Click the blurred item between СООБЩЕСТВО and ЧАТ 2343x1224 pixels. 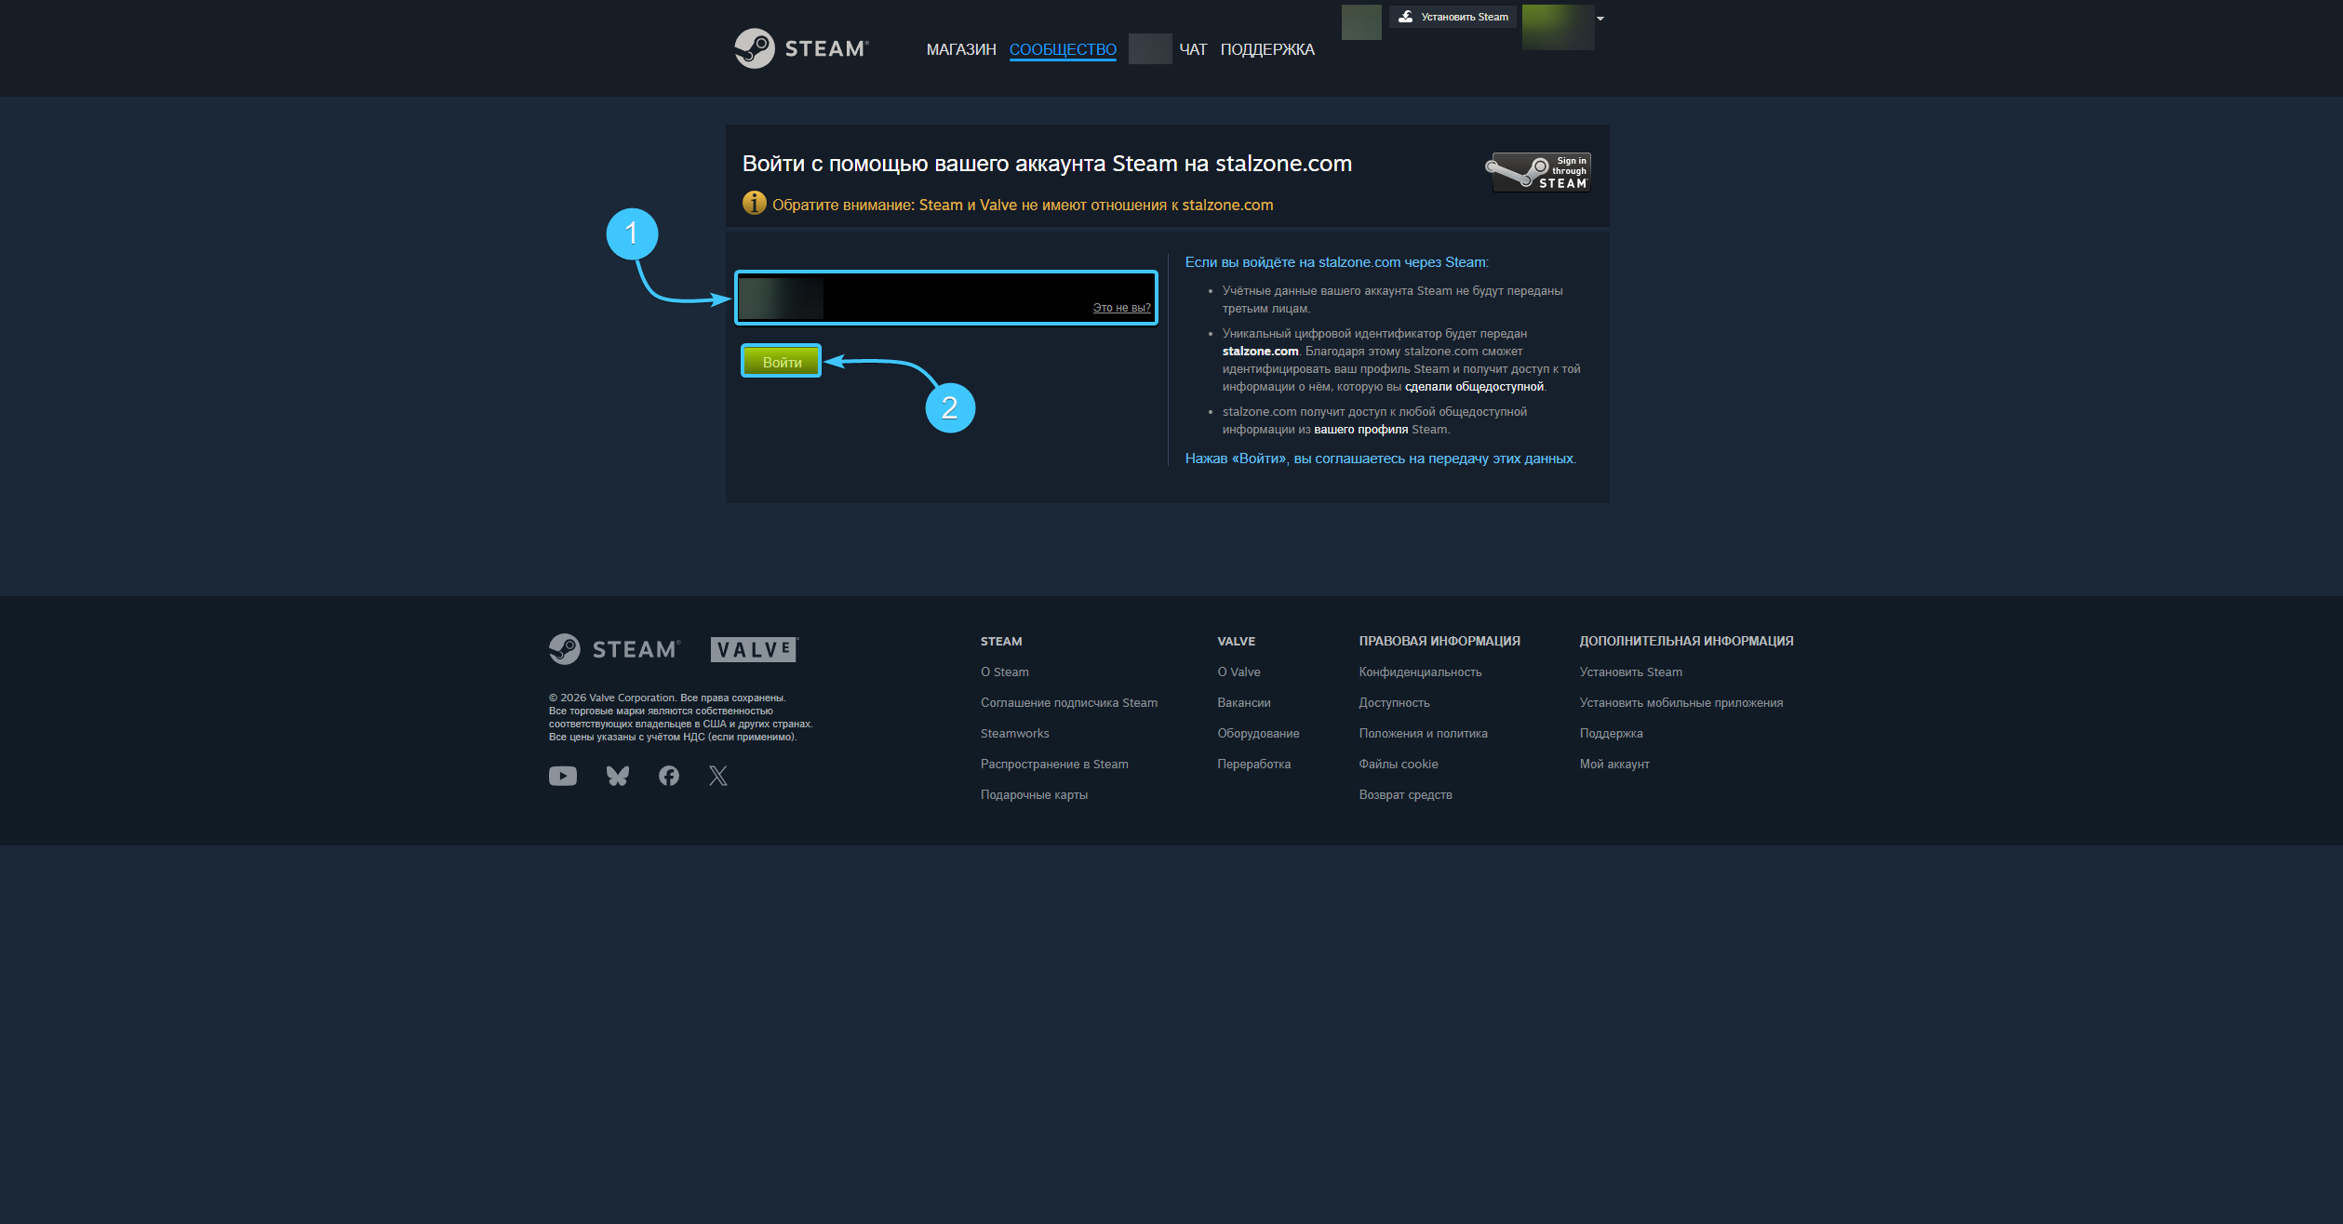point(1149,48)
